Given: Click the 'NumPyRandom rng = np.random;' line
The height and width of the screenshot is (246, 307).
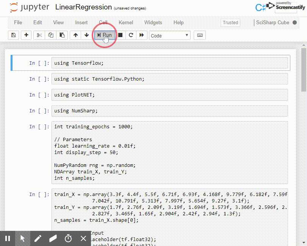Looking at the screenshot, I should click(95, 165).
